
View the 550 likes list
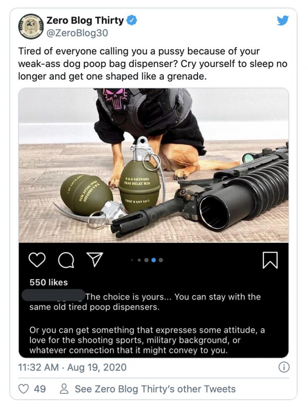[x=49, y=282]
